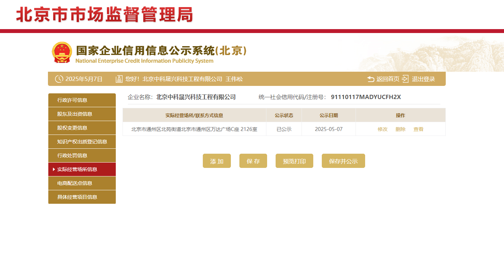Click the 预览打印 button
The height and width of the screenshot is (257, 504).
point(294,161)
